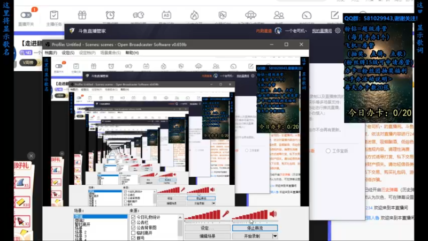
Task: Uncheck the 公告栏 source
Action: (133, 222)
